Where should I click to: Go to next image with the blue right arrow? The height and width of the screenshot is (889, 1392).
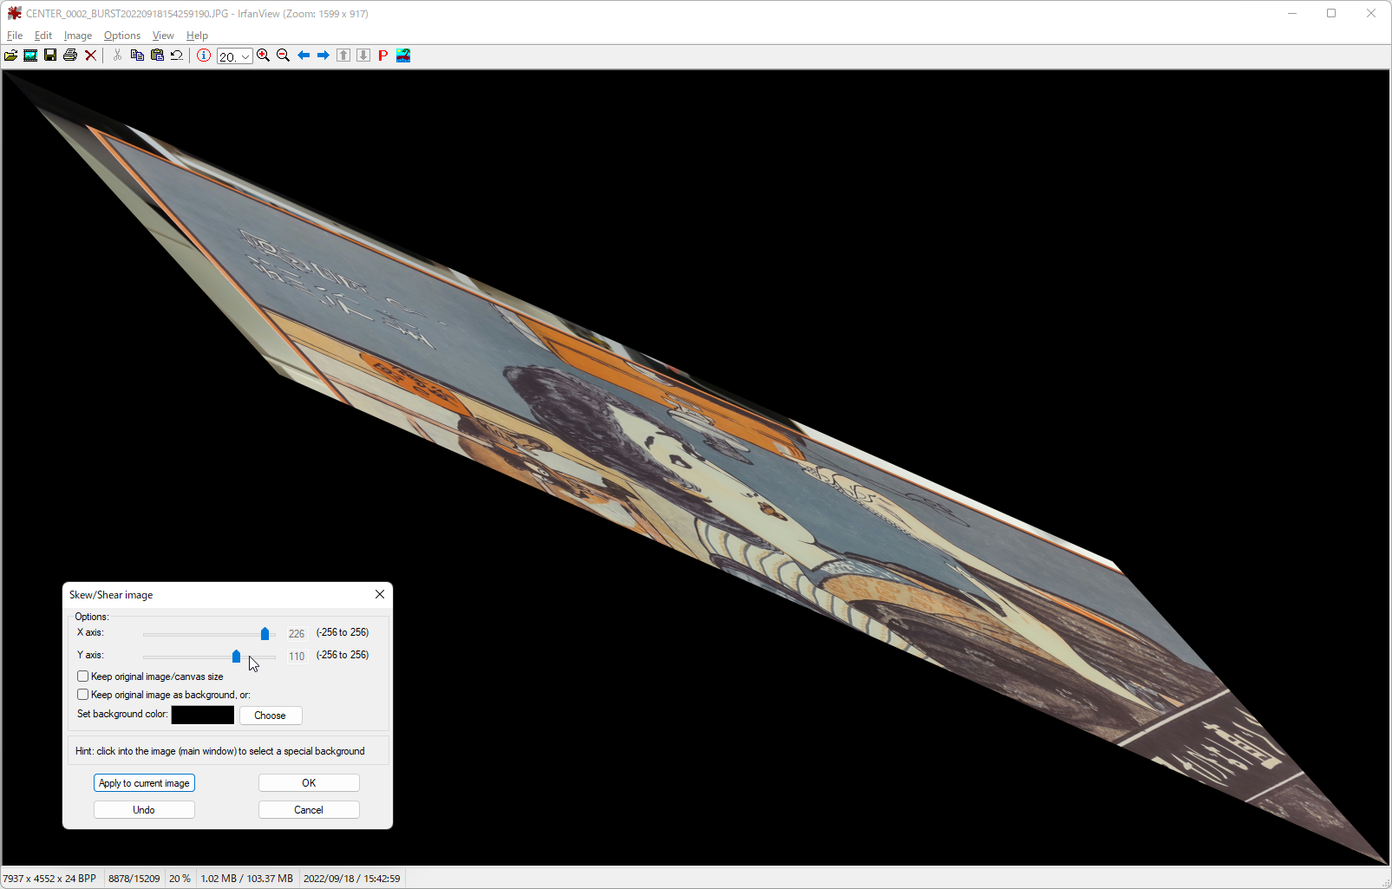(323, 56)
